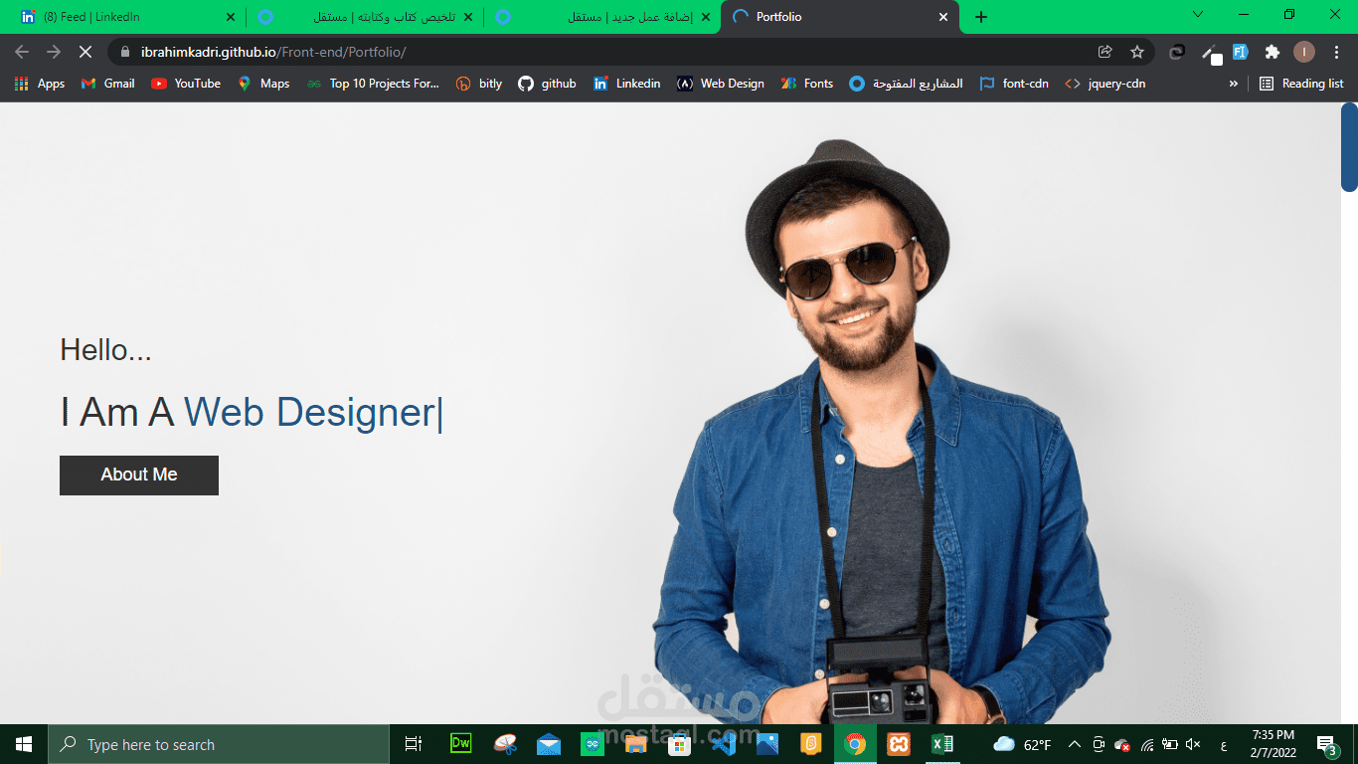The image size is (1358, 764).
Task: Open Task View in taskbar
Action: pyautogui.click(x=414, y=744)
